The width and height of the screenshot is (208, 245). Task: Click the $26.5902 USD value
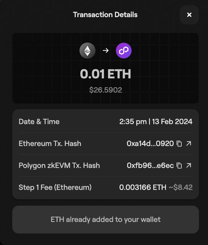point(106,90)
